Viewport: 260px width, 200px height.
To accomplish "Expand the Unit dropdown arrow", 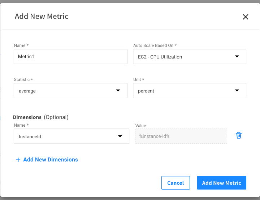I will coord(237,91).
